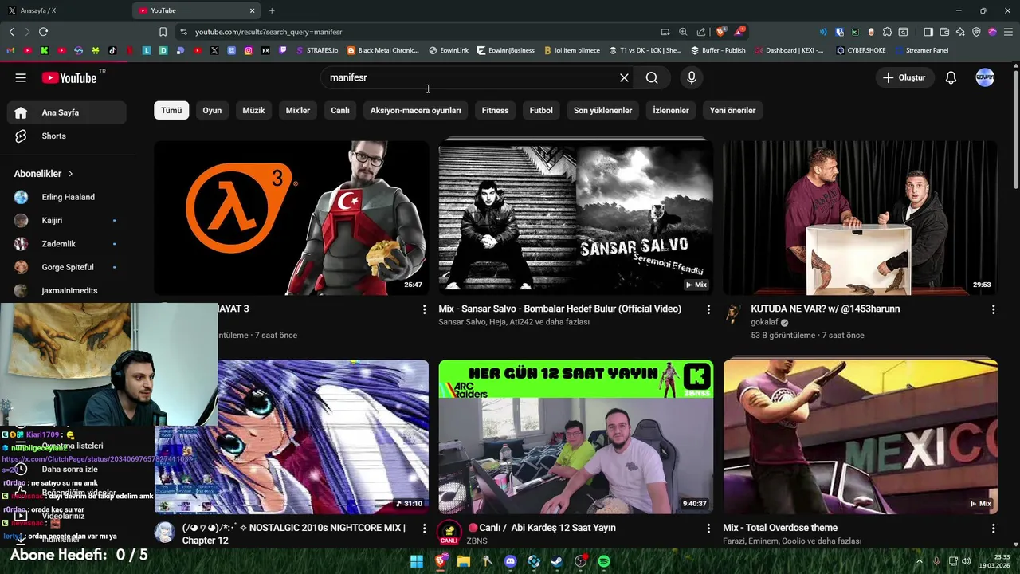
Task: Select the Müzik filter chip
Action: [x=253, y=110]
